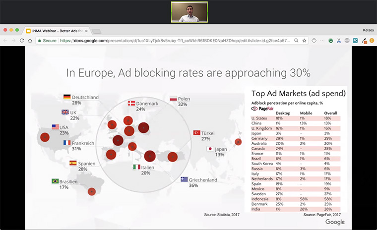Click 'Source: Statista, 2017' text

tap(222, 214)
